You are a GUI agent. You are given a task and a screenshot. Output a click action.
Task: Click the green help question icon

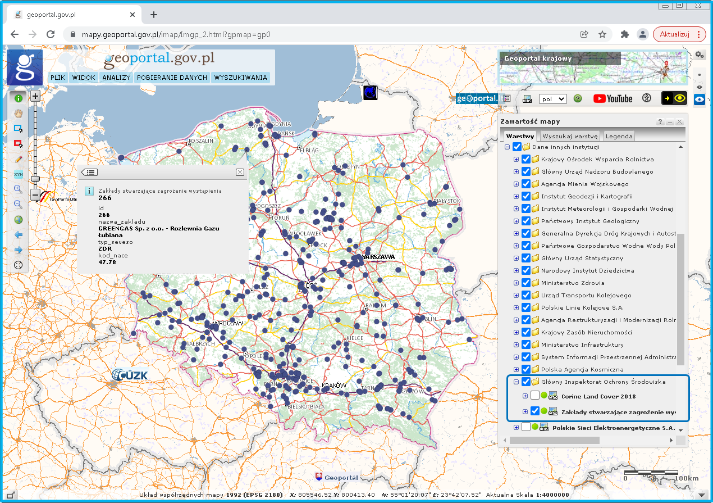578,98
